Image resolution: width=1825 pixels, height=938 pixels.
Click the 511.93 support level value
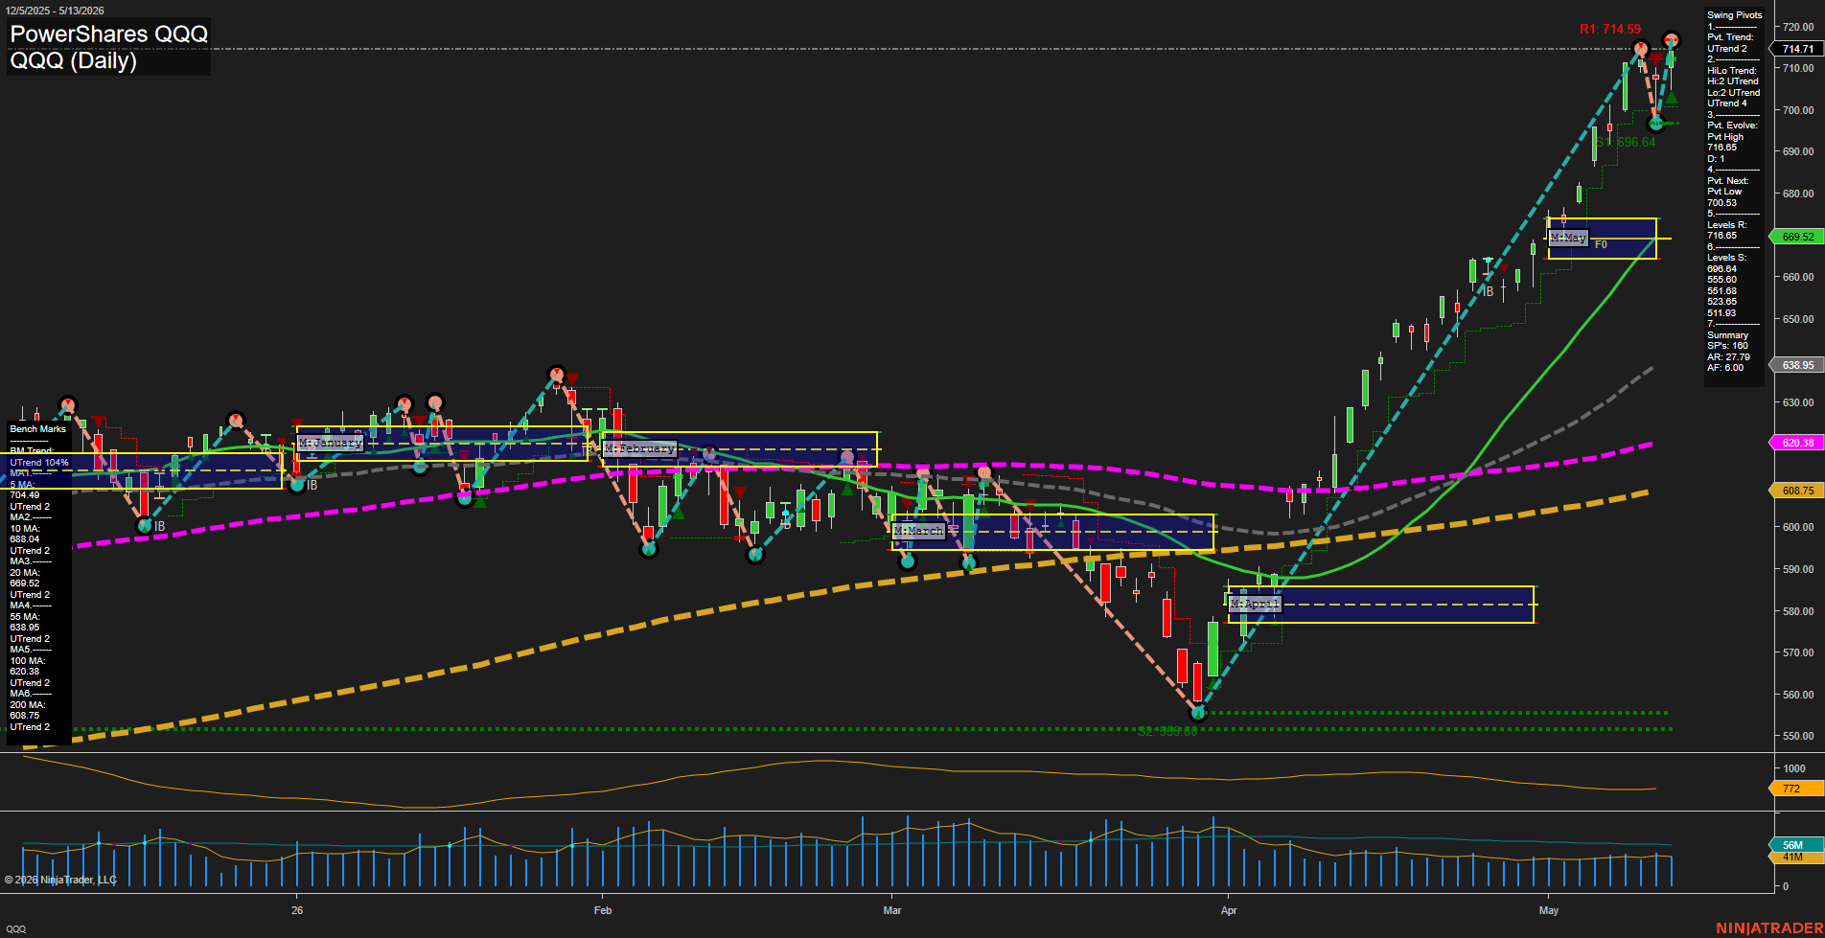pos(1722,313)
